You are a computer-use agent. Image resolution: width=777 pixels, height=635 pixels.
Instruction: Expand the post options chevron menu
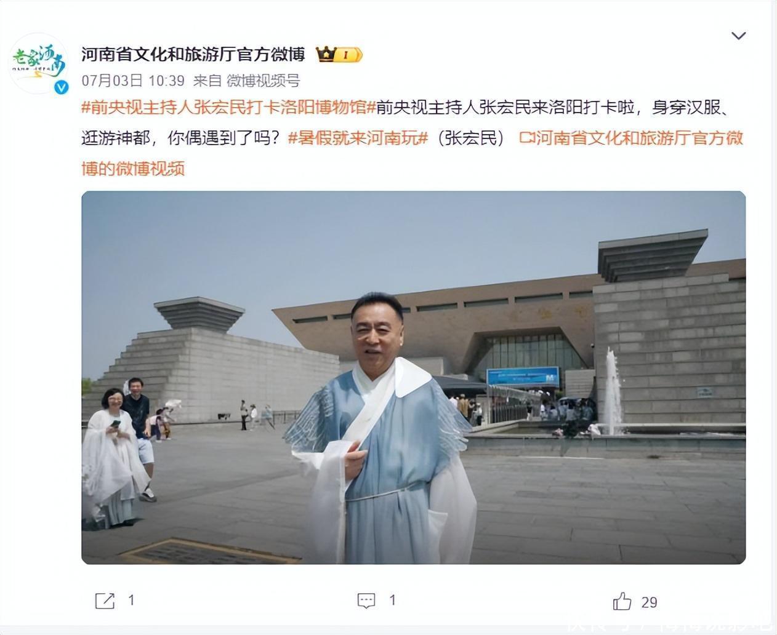coord(738,36)
